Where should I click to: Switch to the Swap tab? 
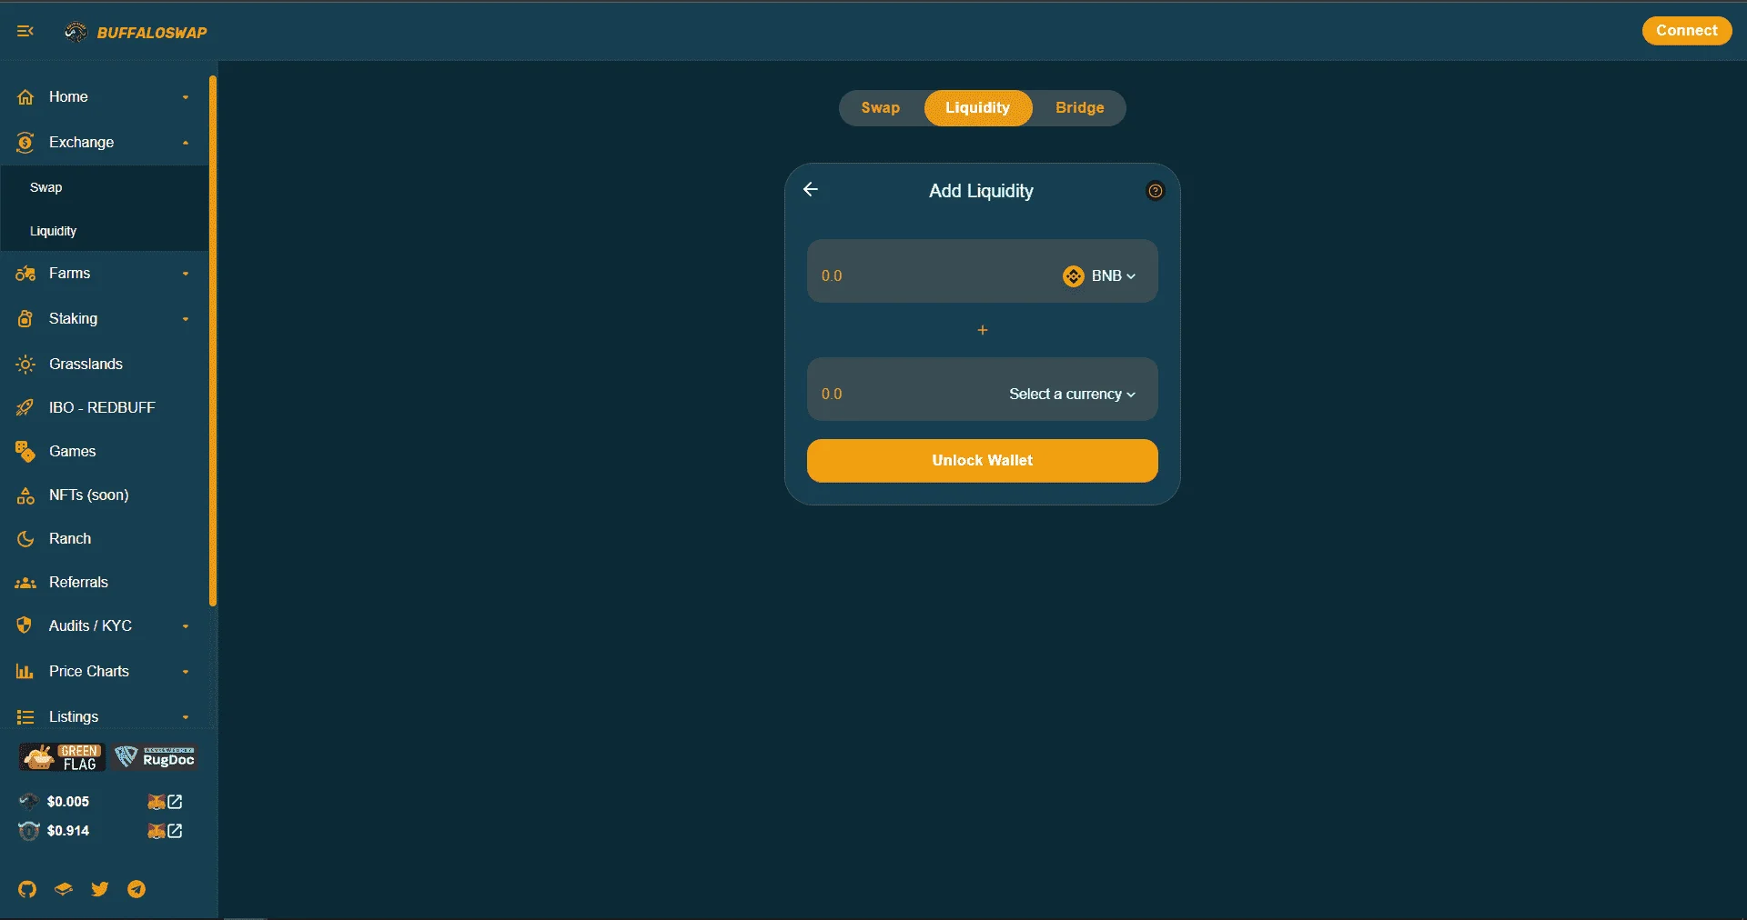[x=881, y=107]
